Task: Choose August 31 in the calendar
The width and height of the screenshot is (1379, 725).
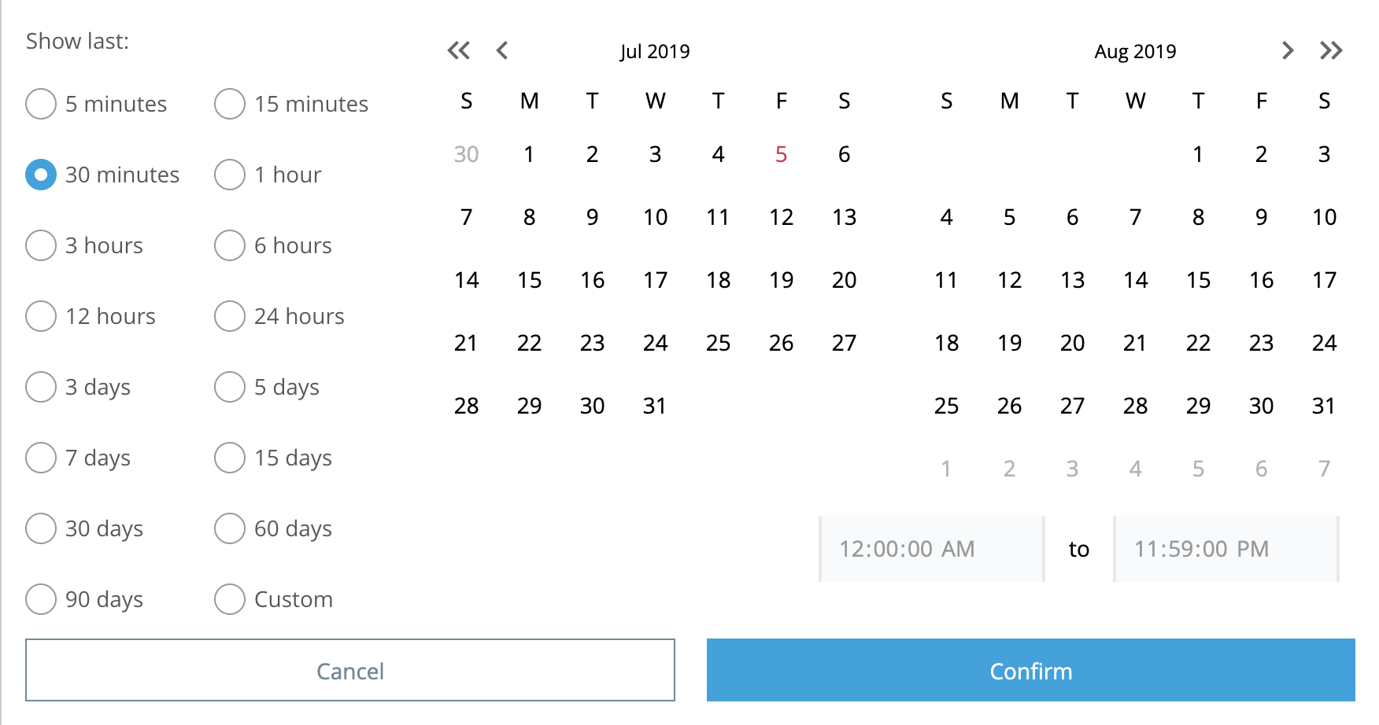Action: [x=1324, y=406]
